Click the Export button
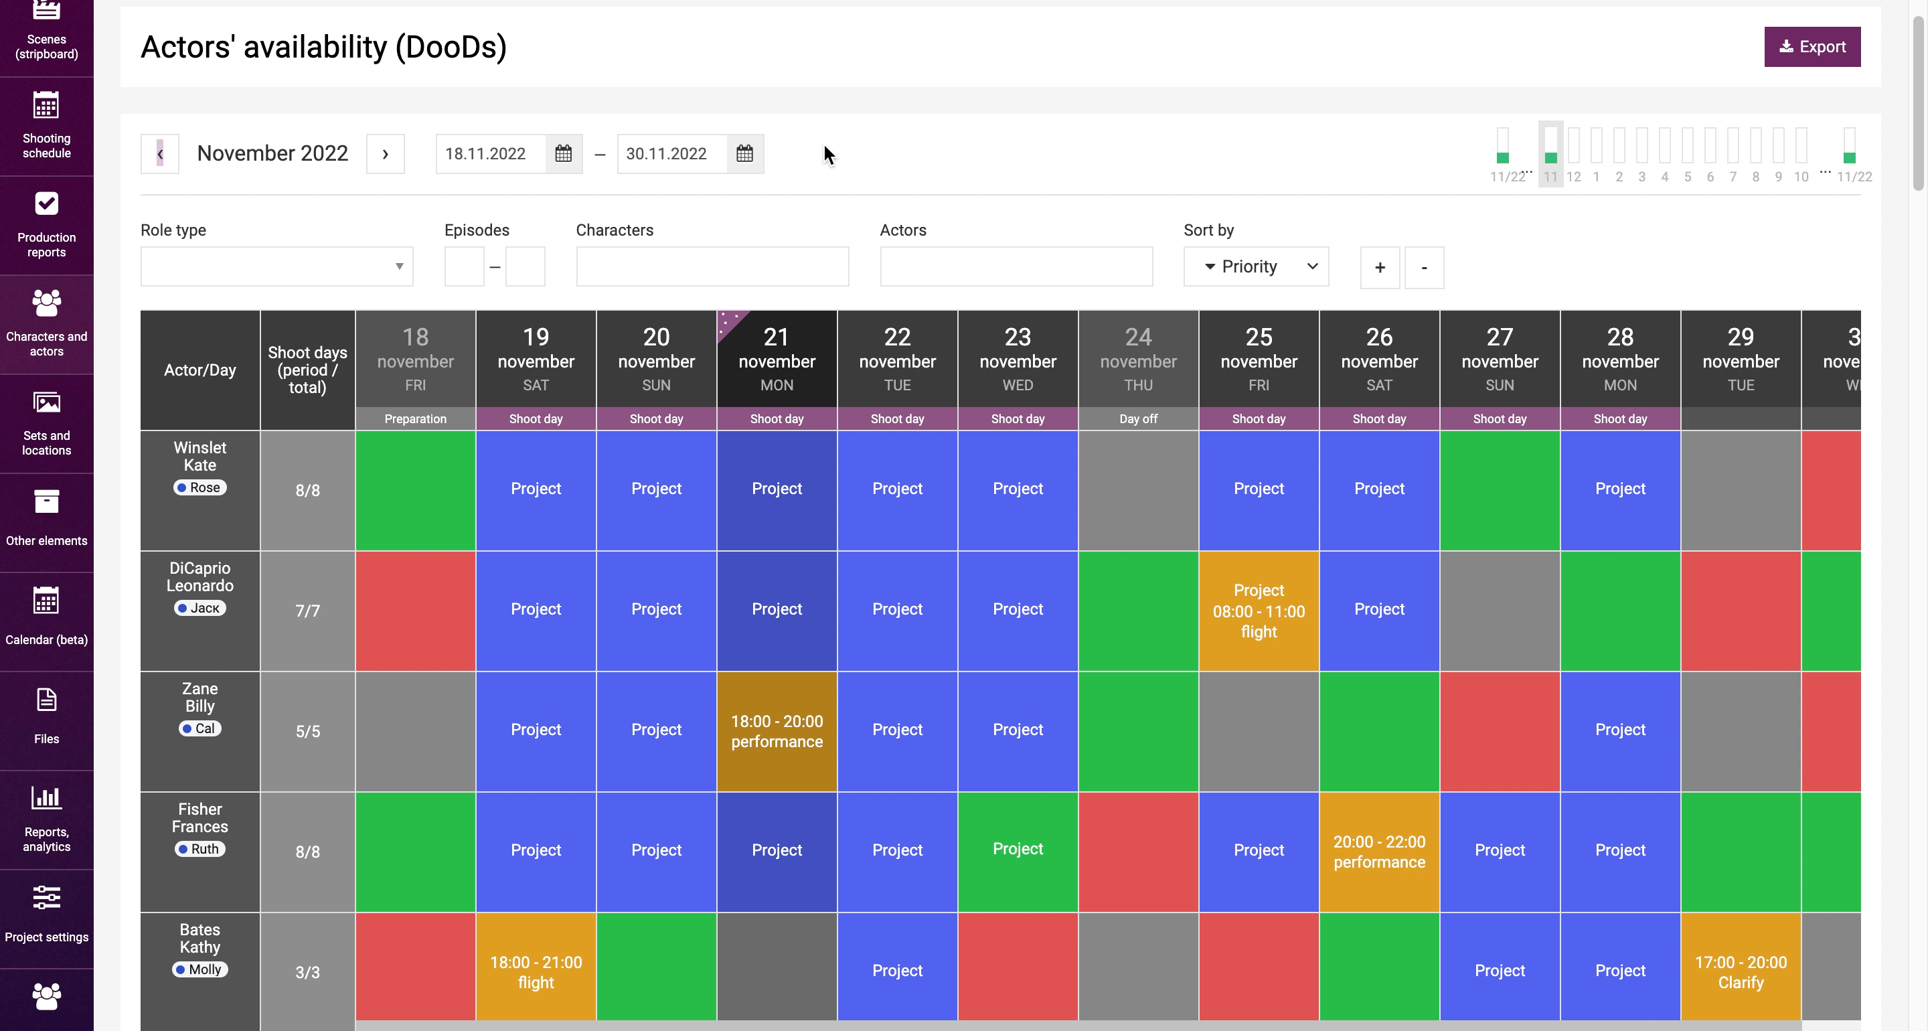Viewport: 1928px width, 1031px height. pyautogui.click(x=1812, y=46)
